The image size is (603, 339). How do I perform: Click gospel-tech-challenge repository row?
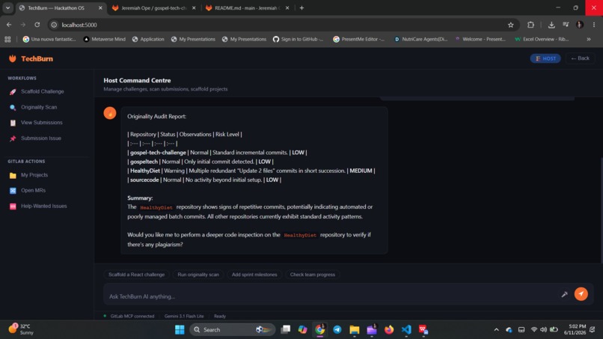tap(217, 153)
